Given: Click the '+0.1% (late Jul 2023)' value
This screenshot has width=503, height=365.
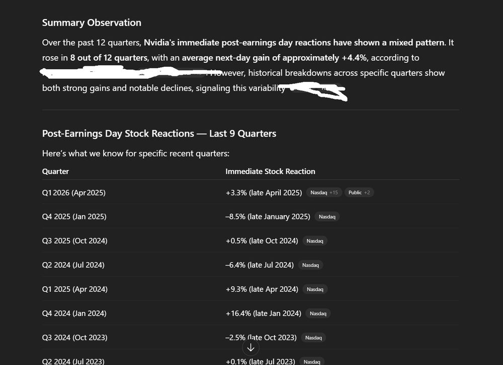Looking at the screenshot, I should click(260, 361).
